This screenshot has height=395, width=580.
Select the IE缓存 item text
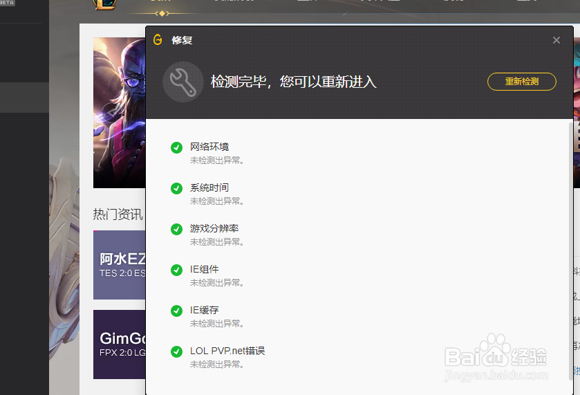tap(204, 310)
